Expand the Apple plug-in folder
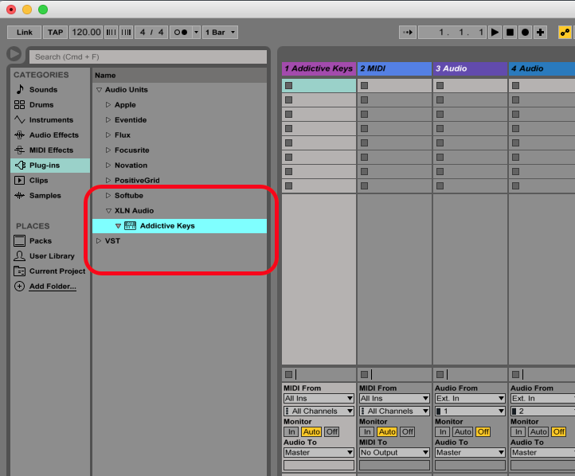 (x=108, y=105)
